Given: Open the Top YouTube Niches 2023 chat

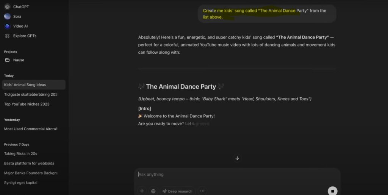Looking at the screenshot, I should [27, 104].
